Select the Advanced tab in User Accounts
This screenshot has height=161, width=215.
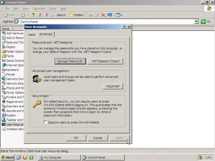(46, 34)
